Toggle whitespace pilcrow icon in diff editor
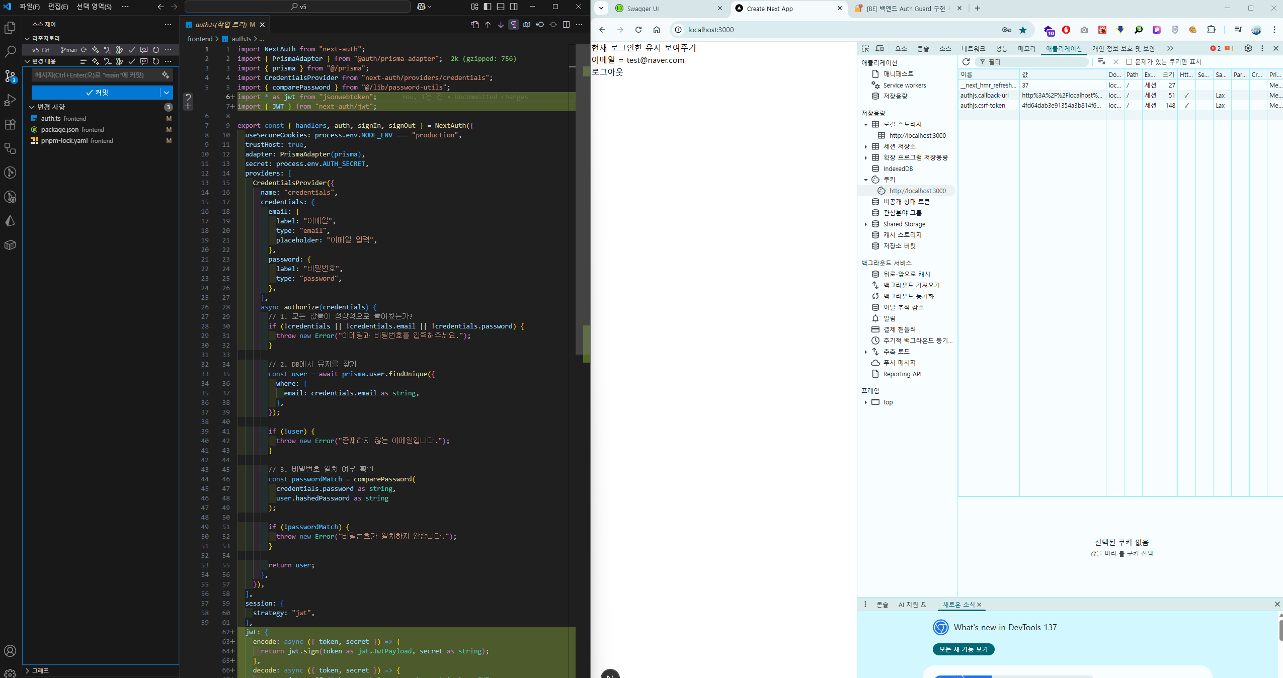 coord(513,24)
